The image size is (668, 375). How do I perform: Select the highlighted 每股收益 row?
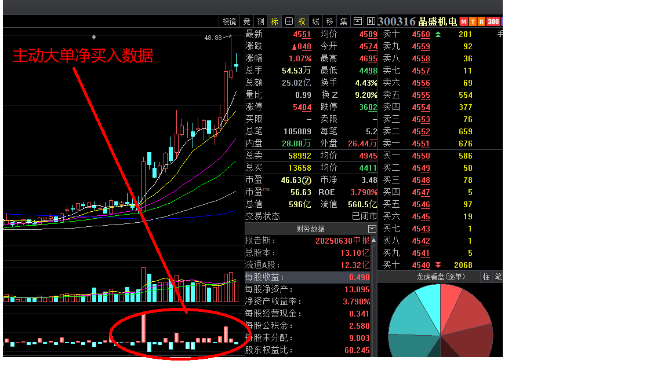(307, 277)
